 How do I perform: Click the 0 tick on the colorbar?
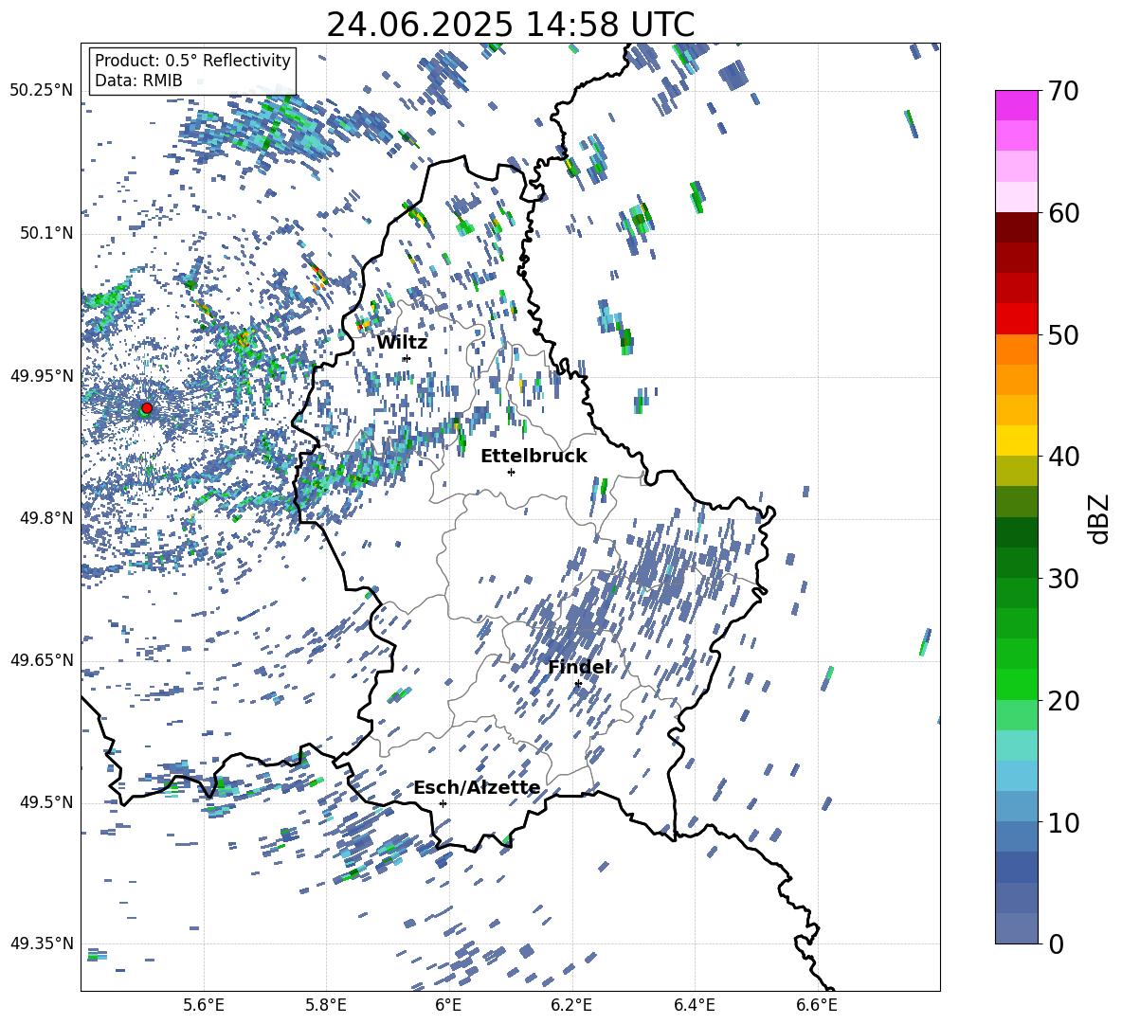(x=1056, y=943)
